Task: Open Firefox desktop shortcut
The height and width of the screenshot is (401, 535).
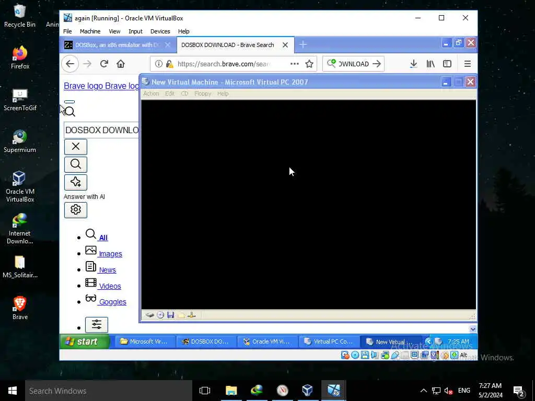Action: 20,57
